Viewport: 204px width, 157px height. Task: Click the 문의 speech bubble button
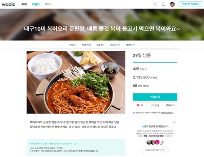tap(155, 105)
